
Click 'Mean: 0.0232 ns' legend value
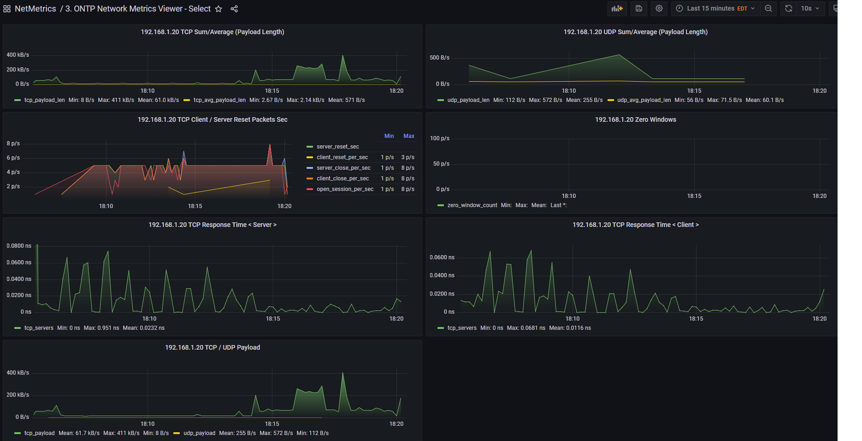[144, 328]
